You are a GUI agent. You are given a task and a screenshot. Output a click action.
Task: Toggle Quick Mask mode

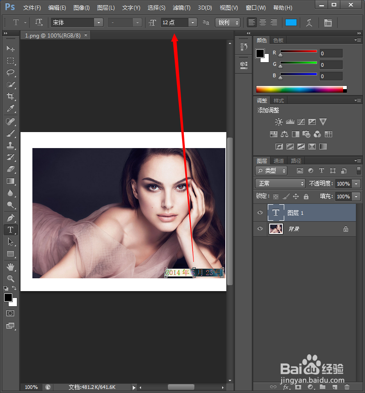tap(10, 313)
